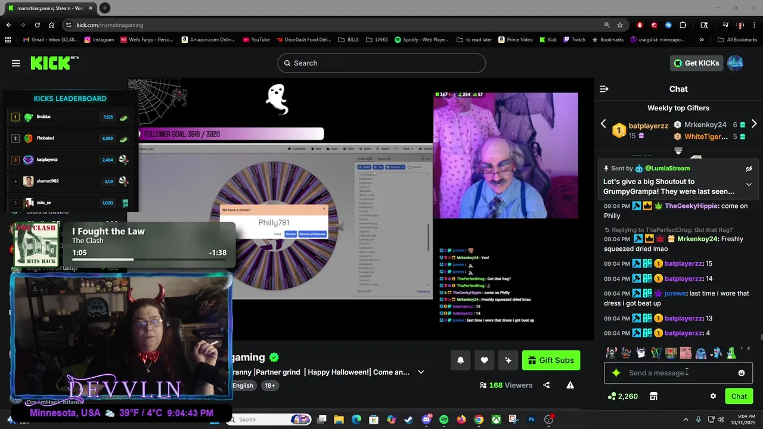The image size is (763, 429).
Task: Open the emoji picker in chat
Action: (742, 373)
